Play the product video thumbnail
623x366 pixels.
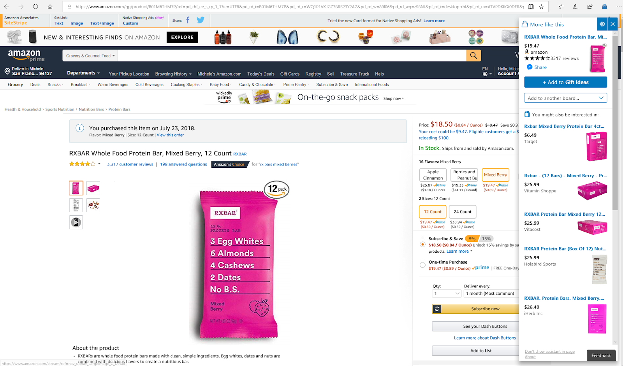(x=76, y=222)
